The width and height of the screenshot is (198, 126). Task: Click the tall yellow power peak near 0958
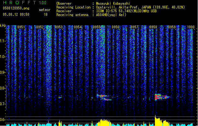[158, 120]
